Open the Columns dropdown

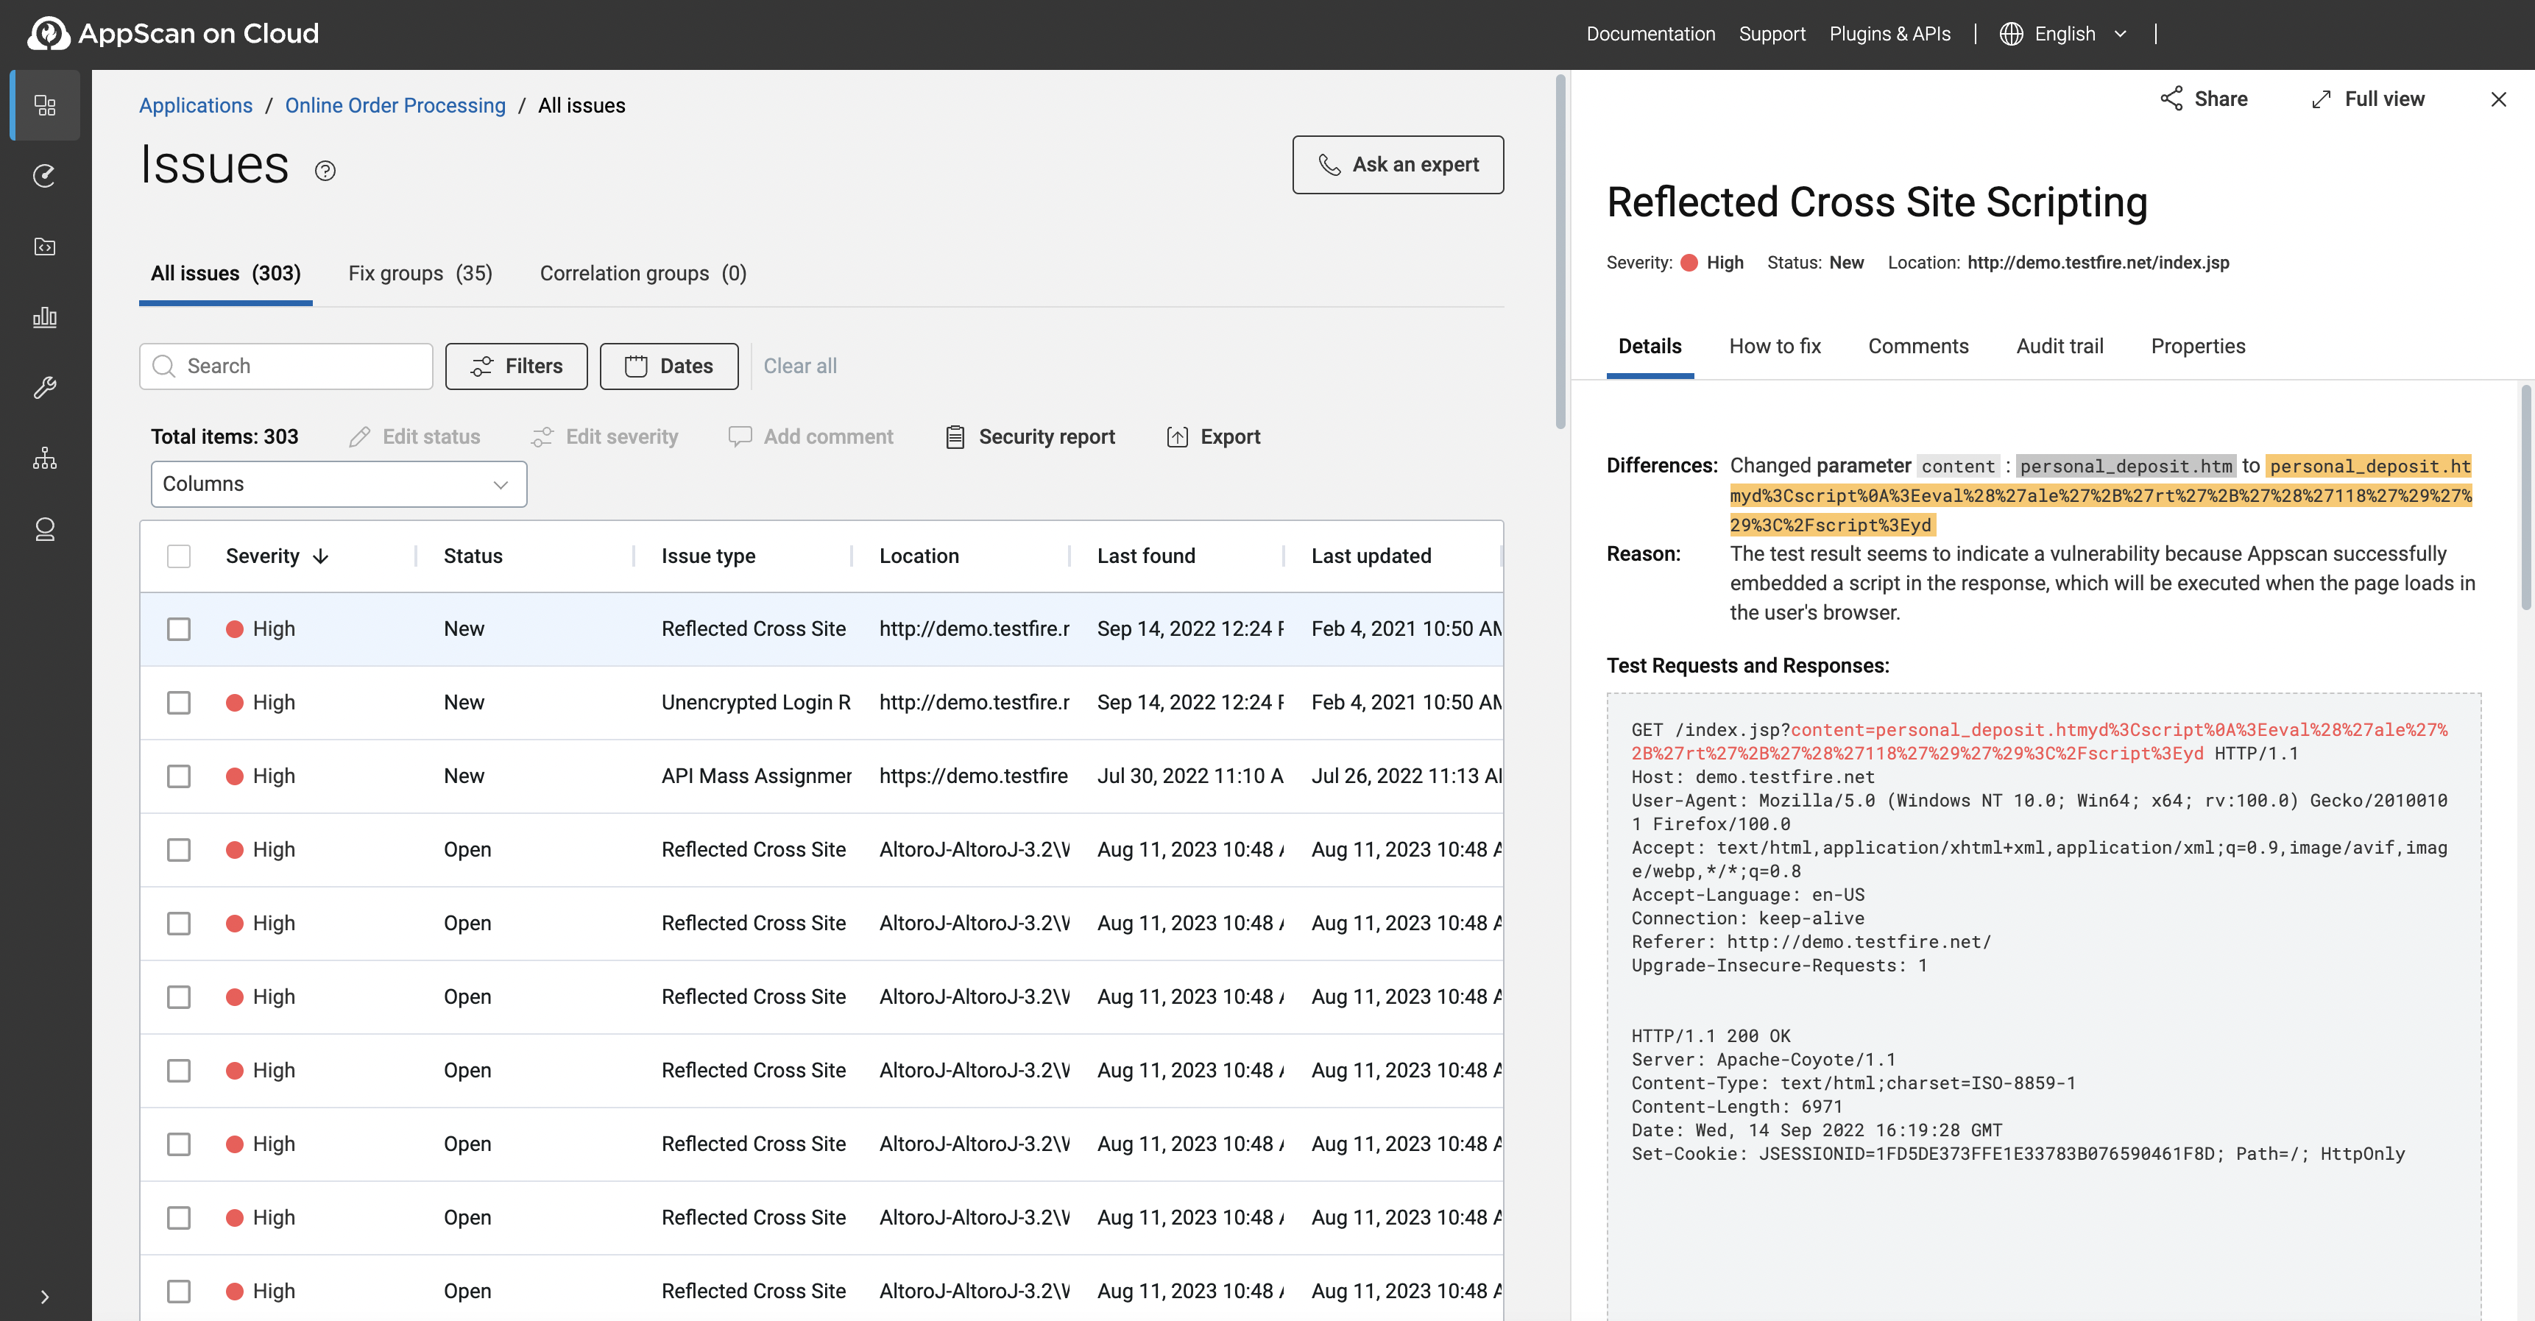pyautogui.click(x=339, y=484)
